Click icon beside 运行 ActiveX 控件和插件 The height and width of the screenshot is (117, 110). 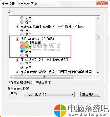point(18,39)
